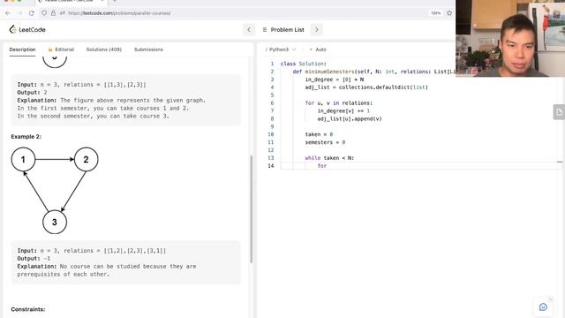Click the 'adj_list[u].append(v)' line
The height and width of the screenshot is (318, 565).
click(x=350, y=118)
